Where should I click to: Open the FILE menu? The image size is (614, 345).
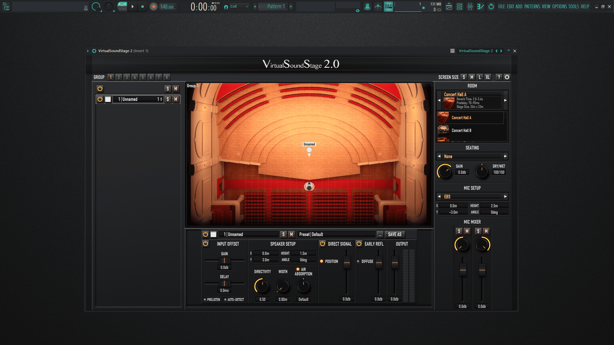tap(501, 6)
